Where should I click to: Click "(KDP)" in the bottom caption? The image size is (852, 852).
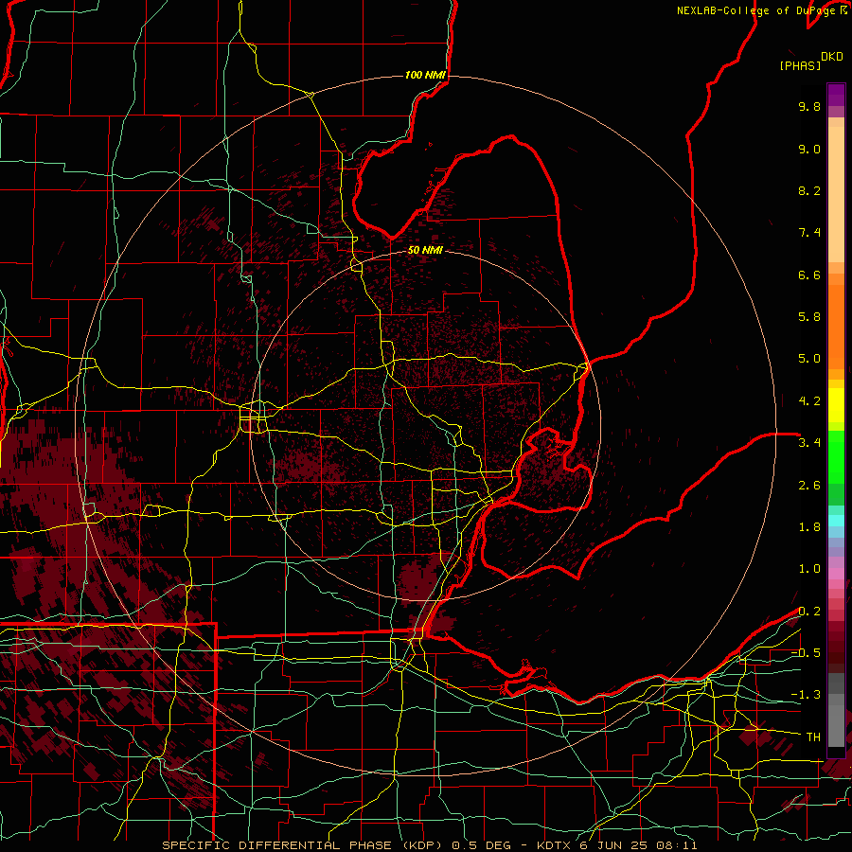(x=422, y=845)
